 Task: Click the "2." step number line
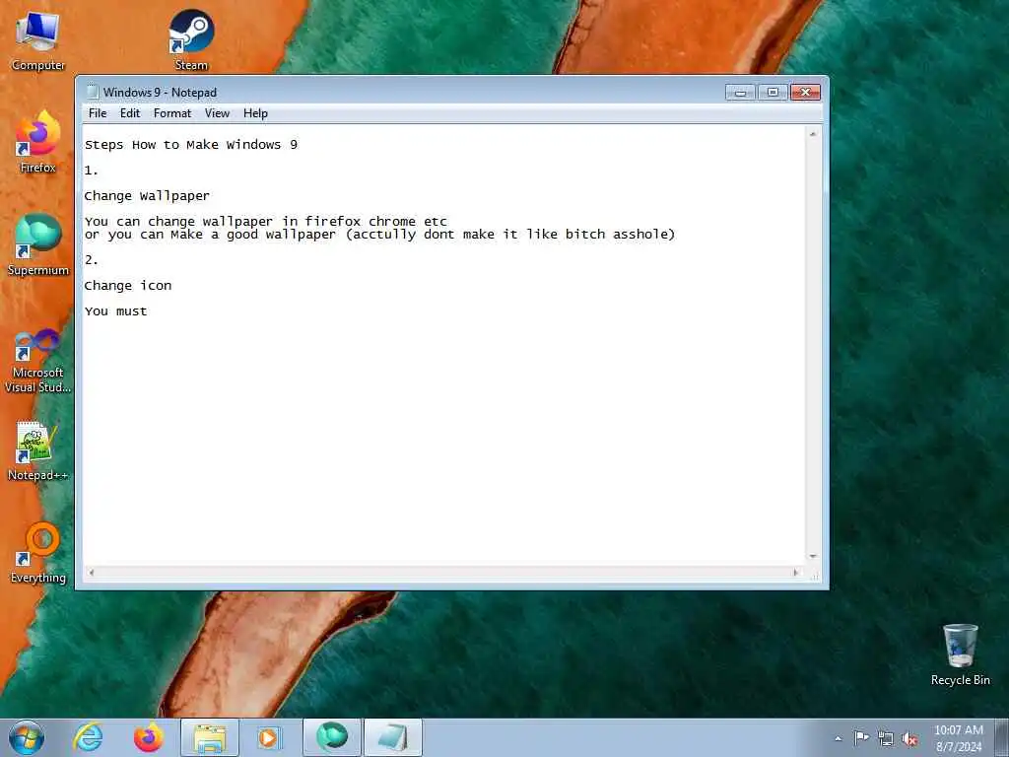[x=92, y=260]
